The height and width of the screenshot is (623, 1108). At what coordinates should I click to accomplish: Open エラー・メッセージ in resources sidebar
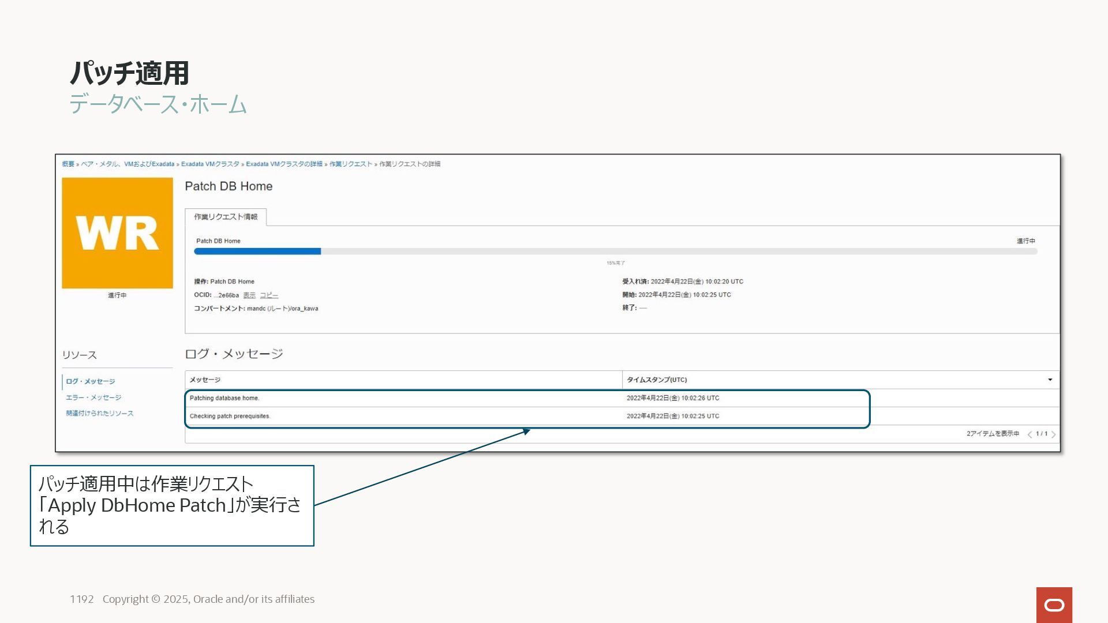[93, 397]
